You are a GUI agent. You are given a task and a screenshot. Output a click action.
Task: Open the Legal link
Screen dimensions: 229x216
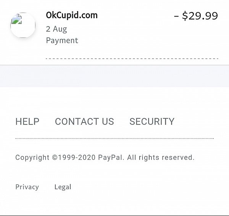pyautogui.click(x=63, y=187)
